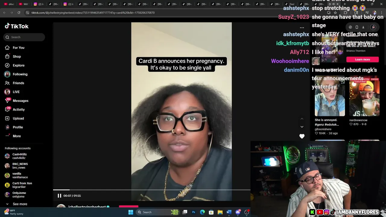This screenshot has height=217, width=386.
Task: Open the nardnewsnow creator name
Action: pyautogui.click(x=358, y=120)
